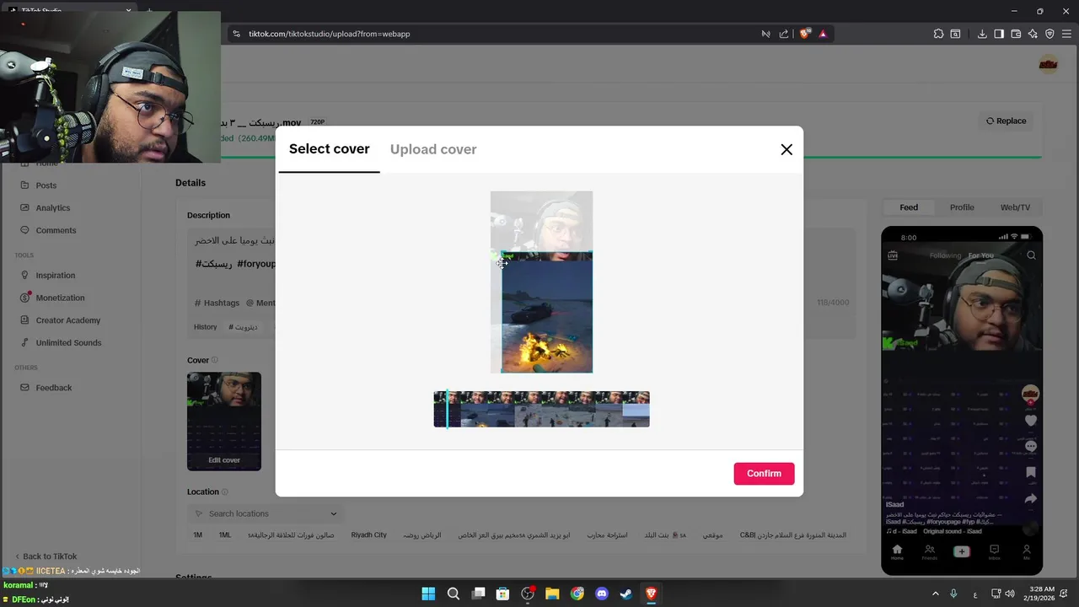Screen dimensions: 1079x607
Task: Click the Comments bubble icon
Action: [24, 230]
